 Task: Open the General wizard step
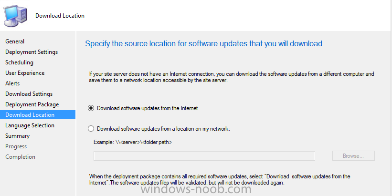pos(15,41)
